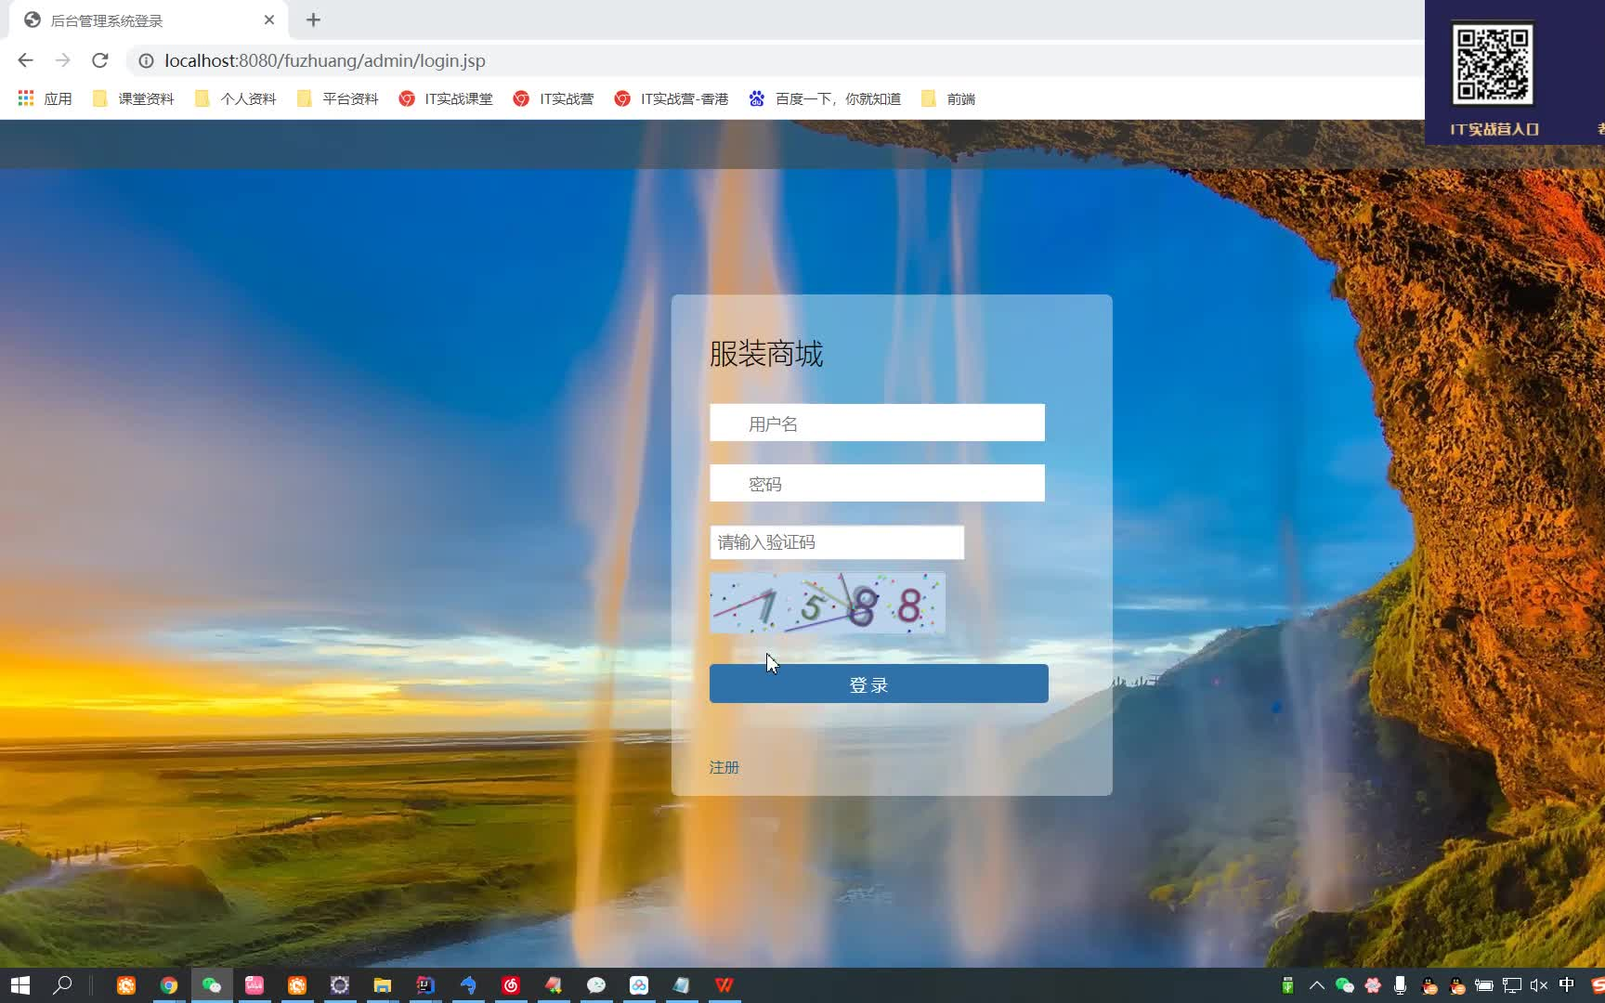Open the 应用 apps shortcut
This screenshot has width=1605, height=1003.
45,98
